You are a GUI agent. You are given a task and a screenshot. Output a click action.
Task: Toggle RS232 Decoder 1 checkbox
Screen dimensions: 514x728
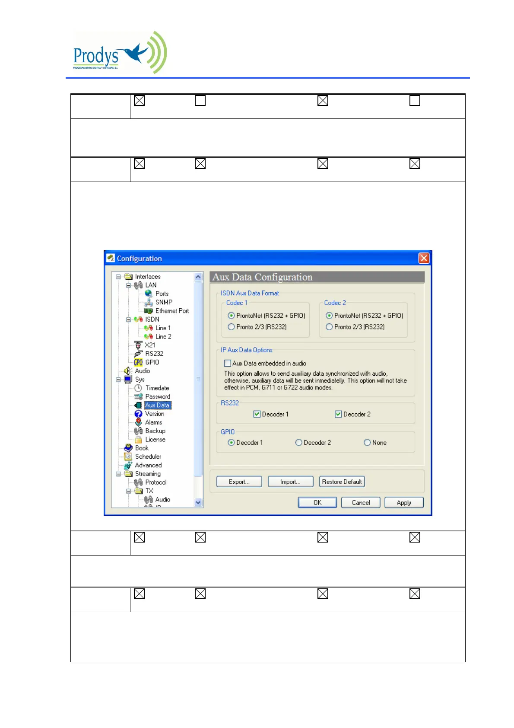(257, 414)
